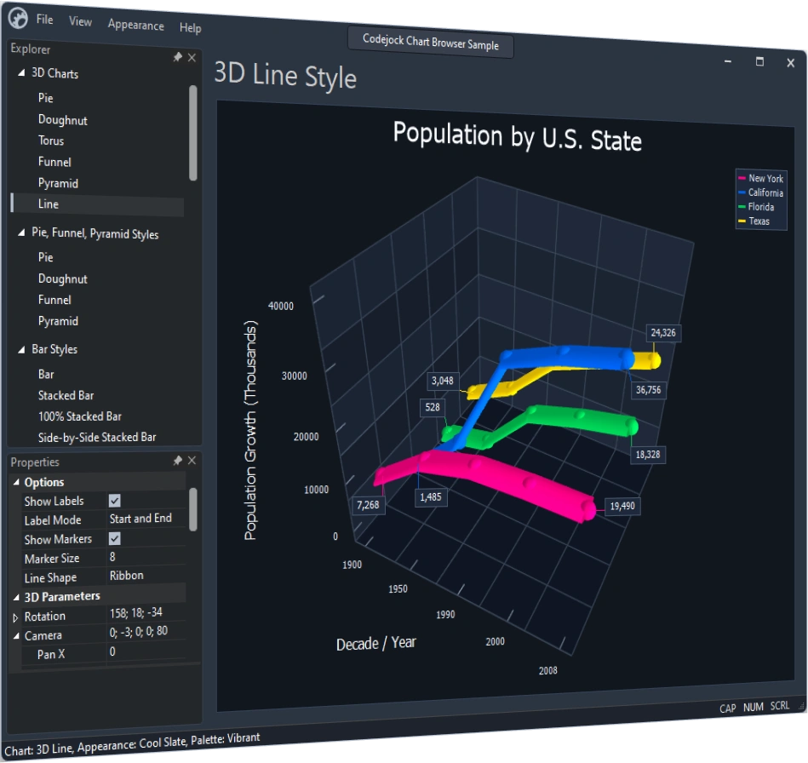Image resolution: width=808 pixels, height=763 pixels.
Task: Click the Rotation value 158; 18; -34
Action: (136, 612)
